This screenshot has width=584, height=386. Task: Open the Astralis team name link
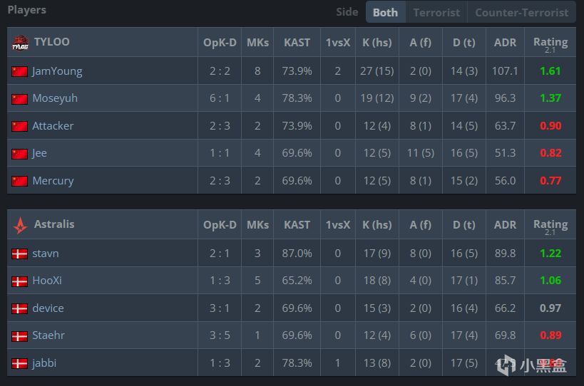[x=54, y=224]
